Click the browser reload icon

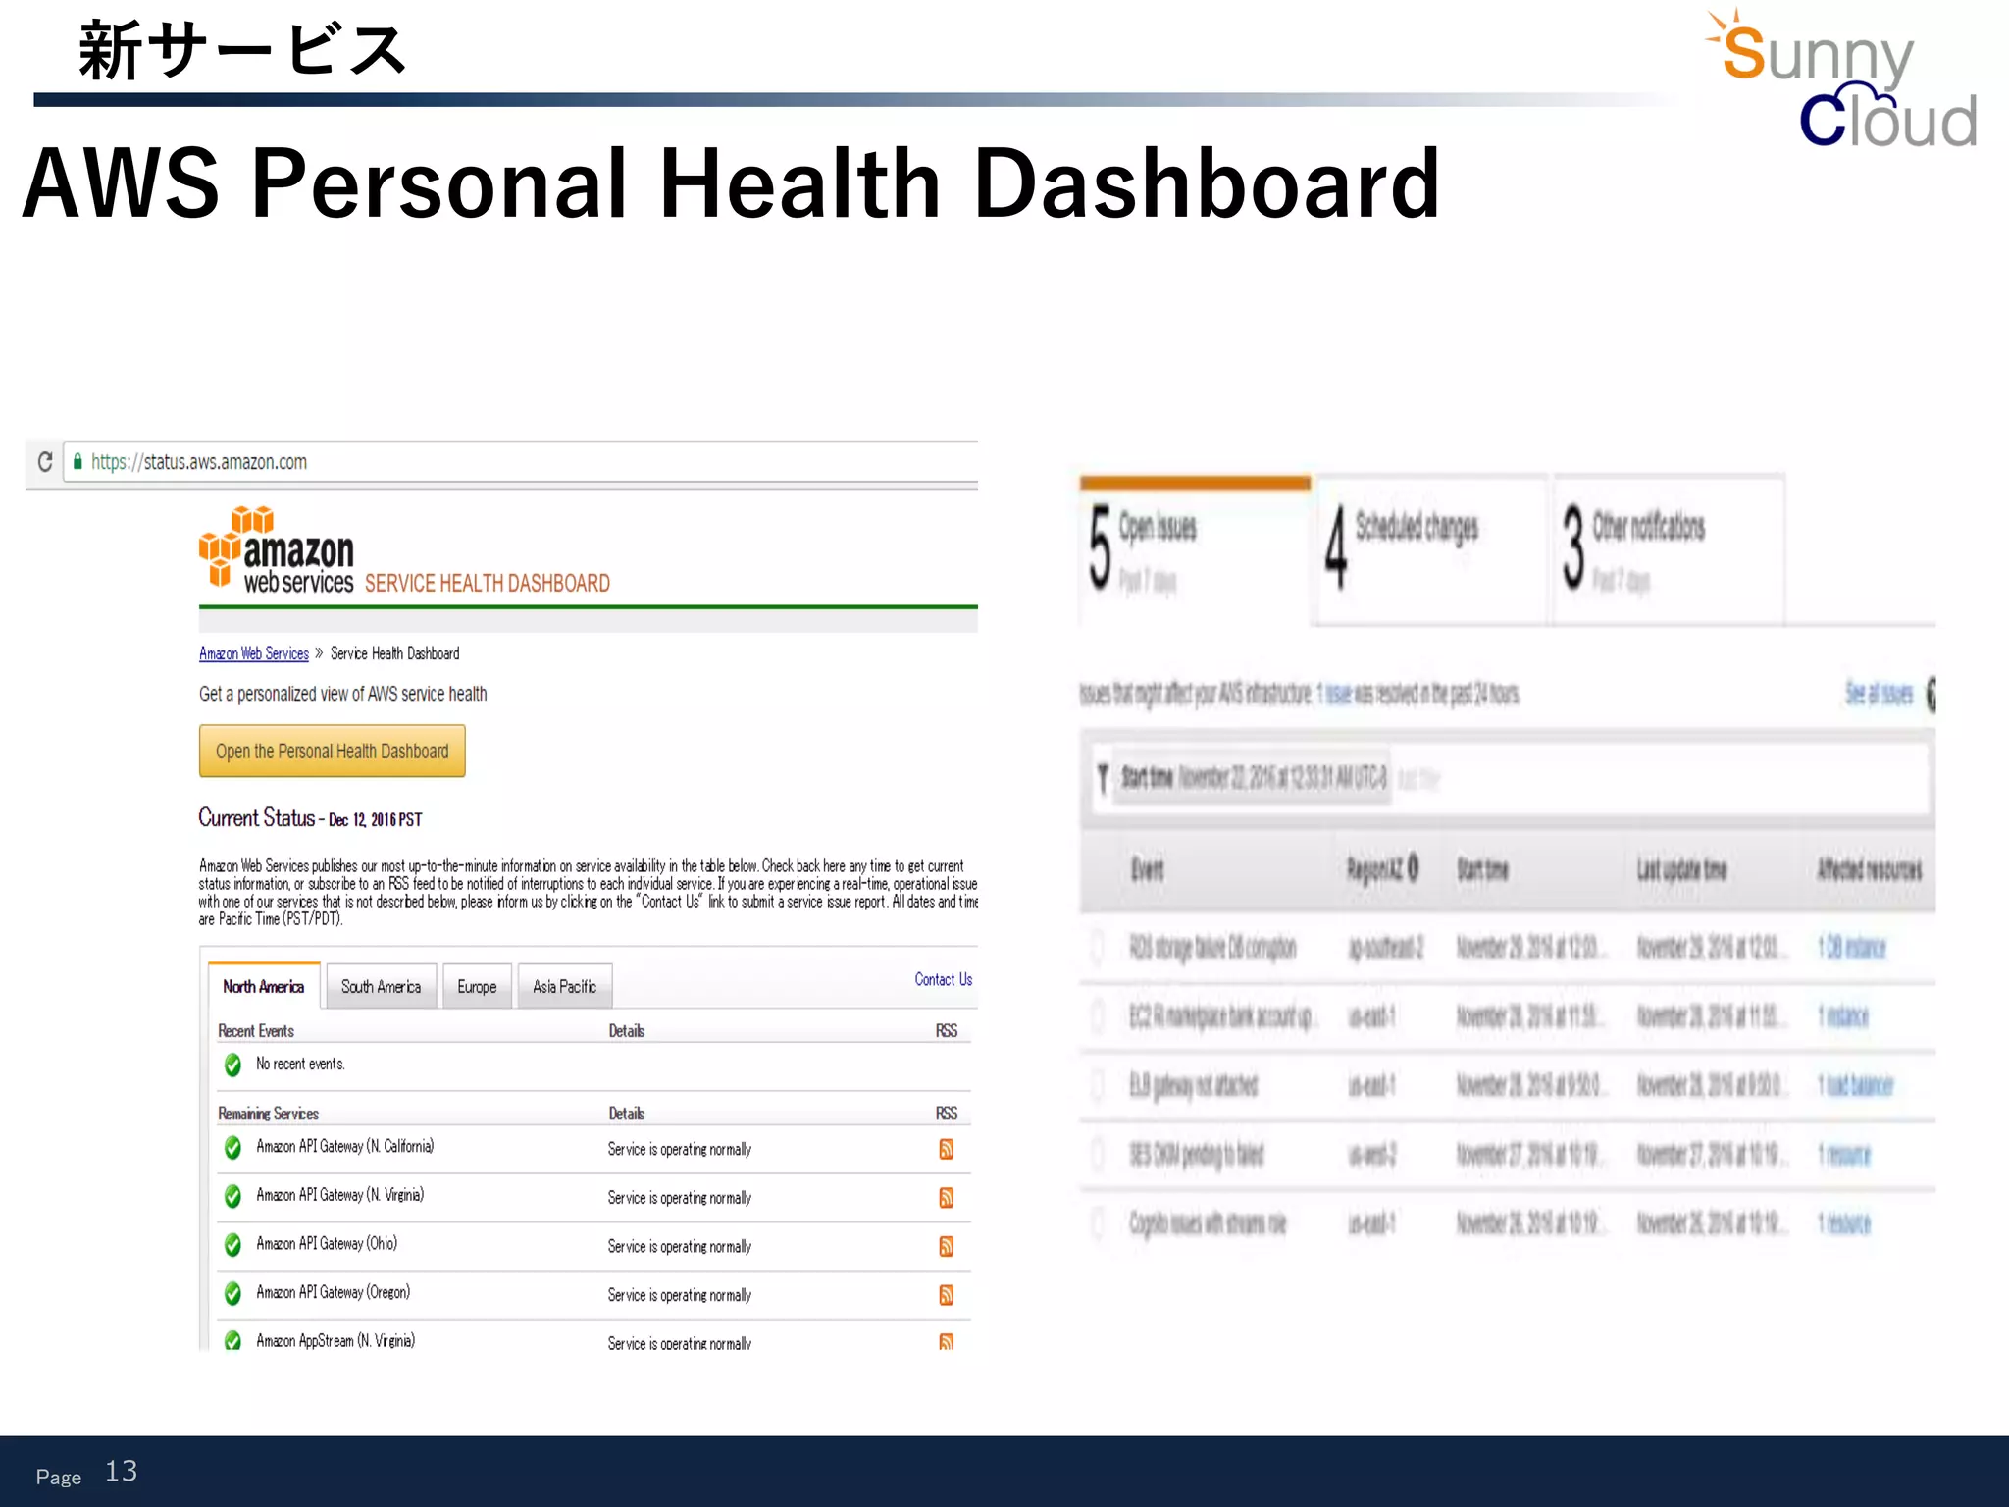point(45,462)
